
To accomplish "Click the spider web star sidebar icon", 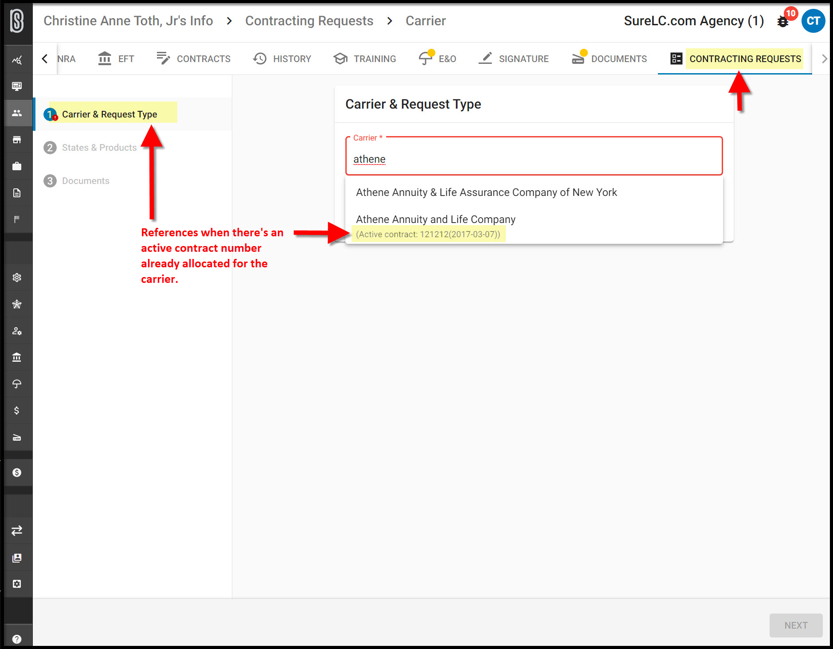I will [x=17, y=304].
